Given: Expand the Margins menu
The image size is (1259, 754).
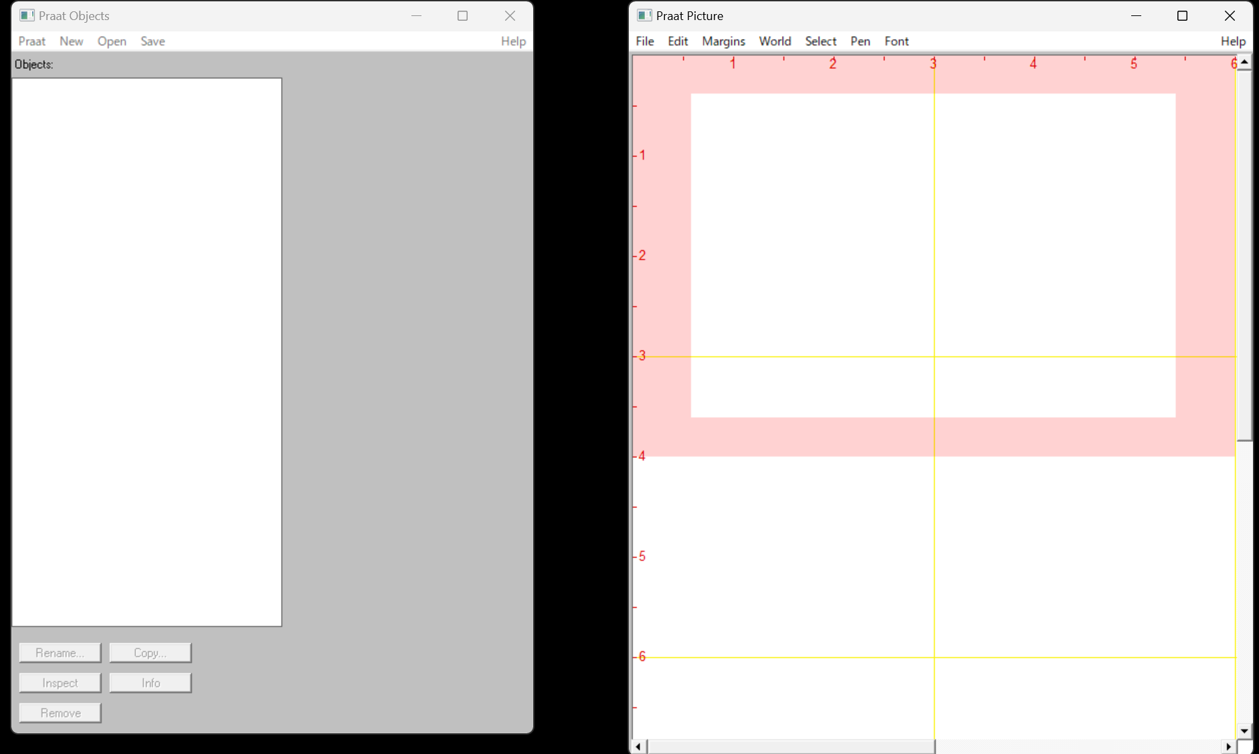Looking at the screenshot, I should [723, 41].
